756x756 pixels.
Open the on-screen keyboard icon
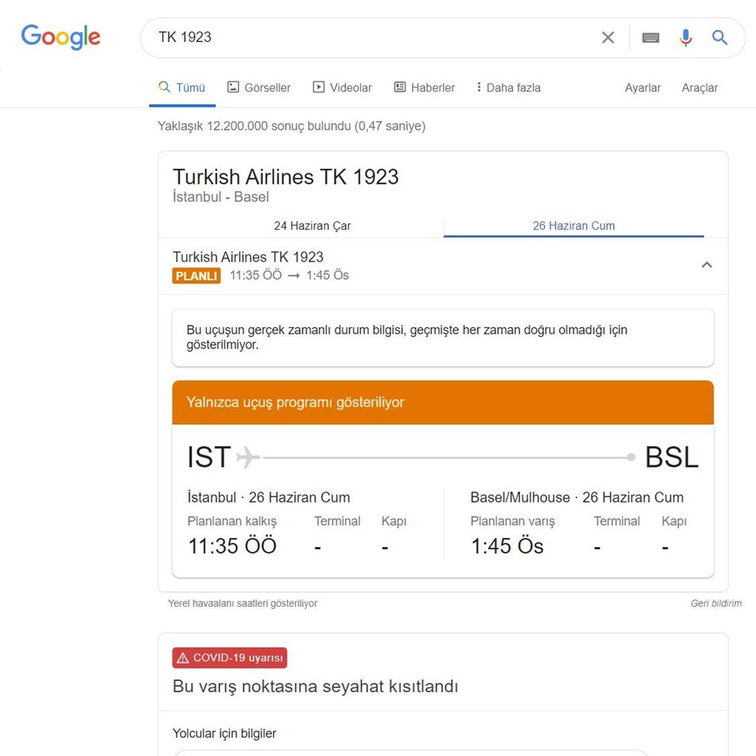click(x=650, y=38)
